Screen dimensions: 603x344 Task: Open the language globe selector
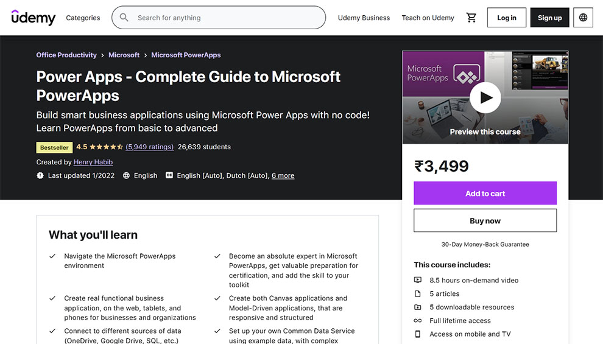583,18
